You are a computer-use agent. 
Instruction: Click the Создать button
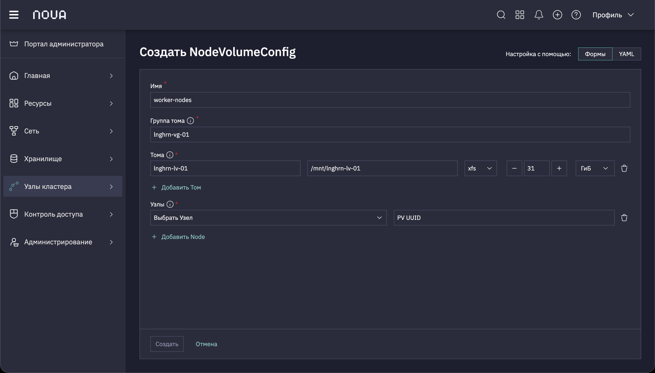coord(167,344)
